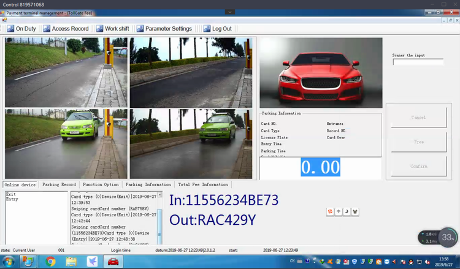Open Google Chrome from the taskbar
This screenshot has height=269, width=460.
click(x=50, y=262)
